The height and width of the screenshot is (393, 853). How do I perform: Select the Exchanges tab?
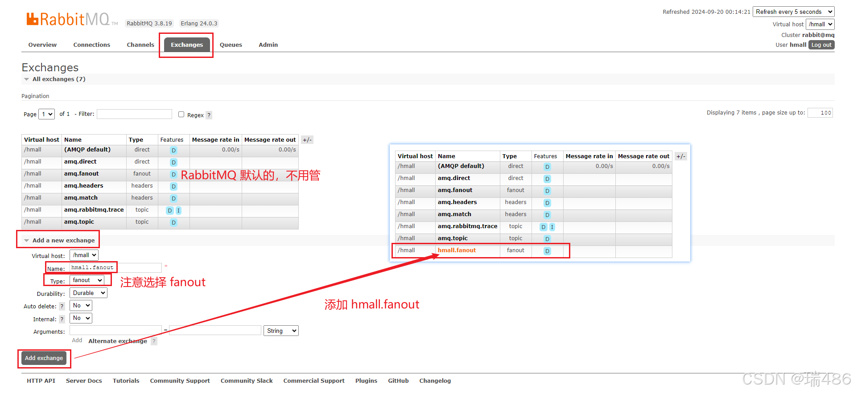point(187,45)
